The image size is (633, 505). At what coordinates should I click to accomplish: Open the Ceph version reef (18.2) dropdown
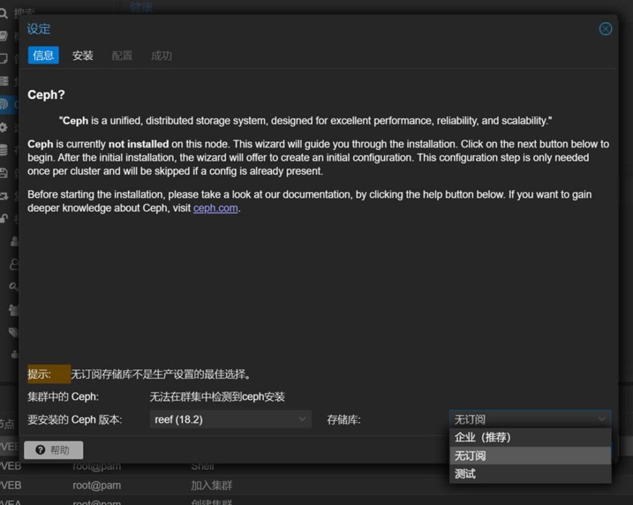[x=230, y=420]
